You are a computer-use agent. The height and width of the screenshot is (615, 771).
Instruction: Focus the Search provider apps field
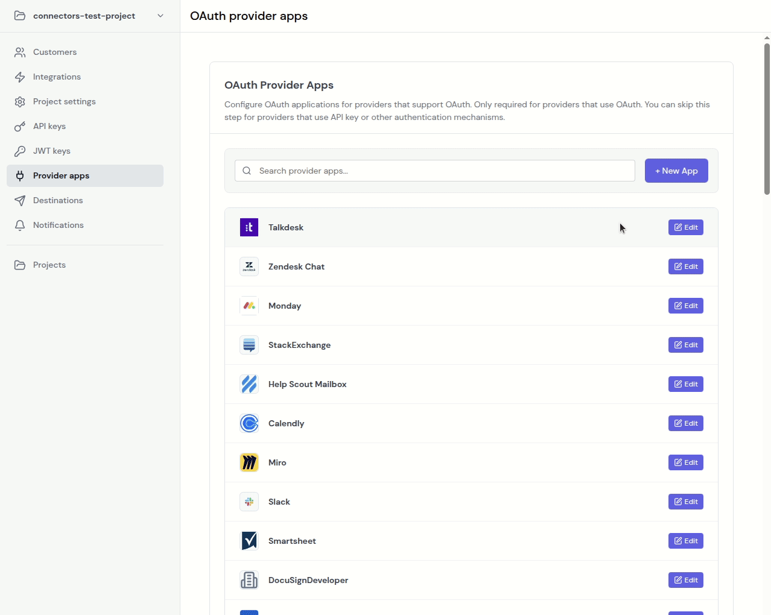point(435,171)
